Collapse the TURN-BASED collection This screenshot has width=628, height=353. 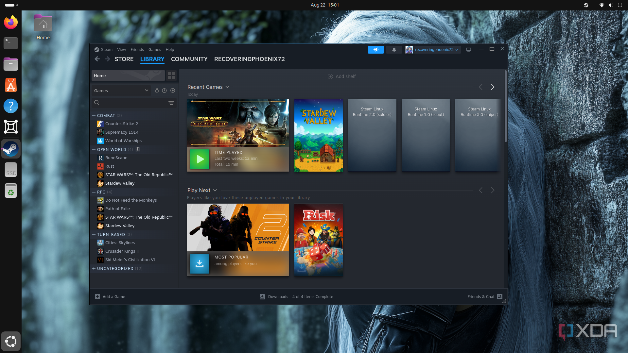point(94,235)
